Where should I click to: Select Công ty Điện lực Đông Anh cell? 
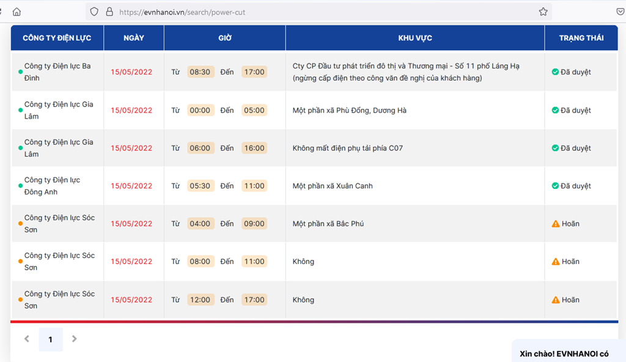pyautogui.click(x=57, y=186)
